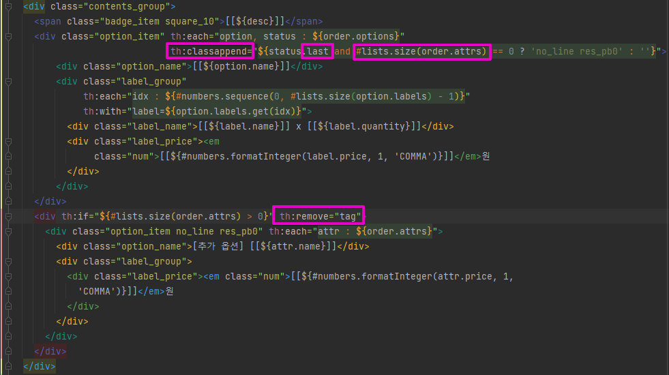Click the [추가 옵션] text
This screenshot has height=375, width=669.
(x=218, y=246)
